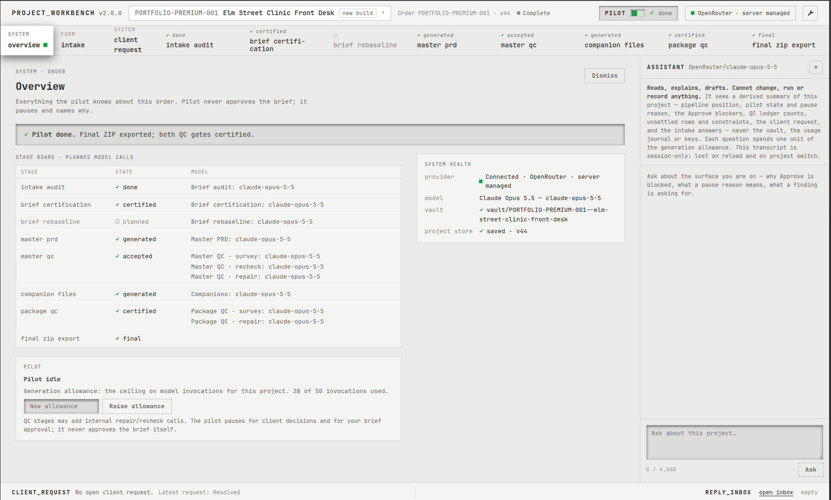The width and height of the screenshot is (831, 500).
Task: Click the green Connected provider indicator
Action: [x=481, y=181]
